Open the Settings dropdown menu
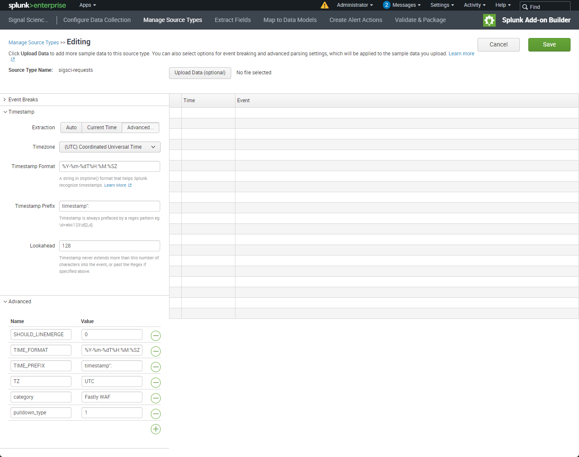The image size is (579, 457). [442, 5]
